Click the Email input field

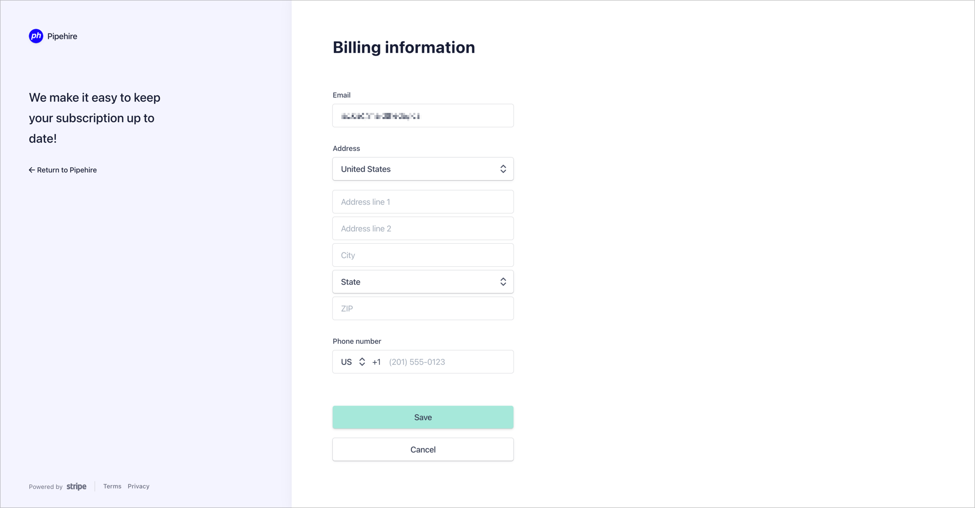[x=422, y=115]
